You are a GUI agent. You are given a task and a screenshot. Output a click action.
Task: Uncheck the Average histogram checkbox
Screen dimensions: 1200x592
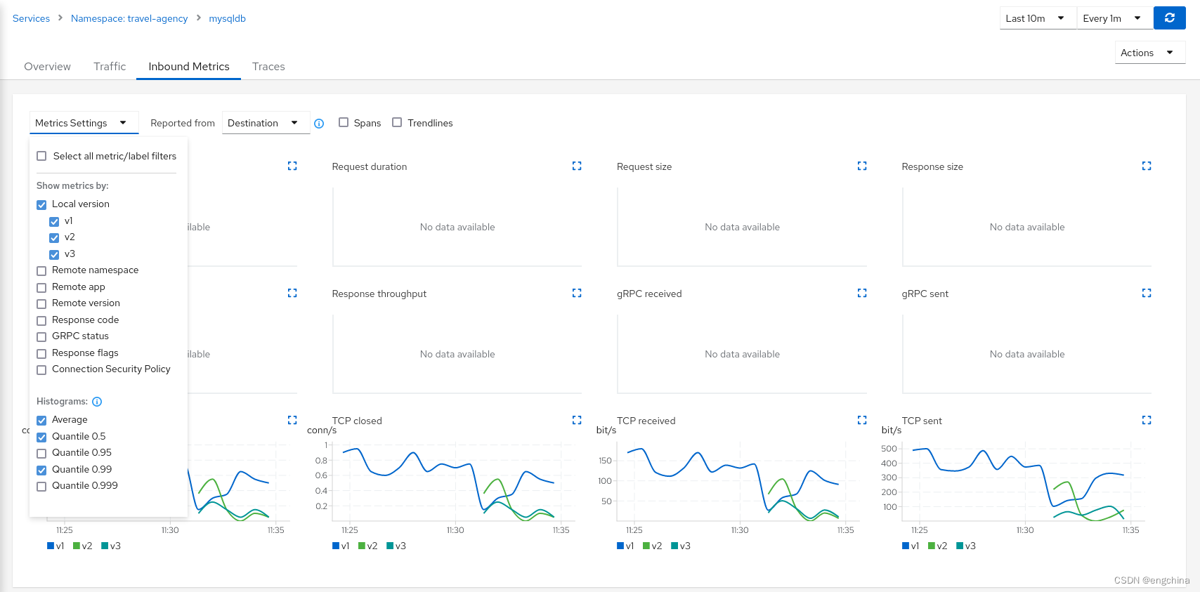click(x=41, y=420)
